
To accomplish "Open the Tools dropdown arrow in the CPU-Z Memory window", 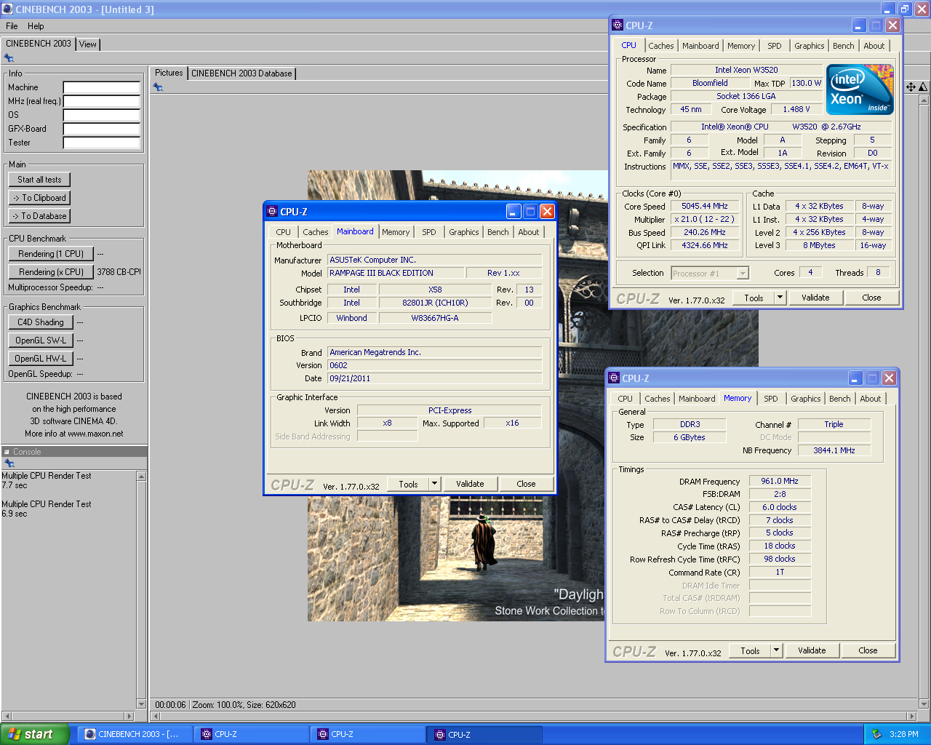I will tap(776, 650).
